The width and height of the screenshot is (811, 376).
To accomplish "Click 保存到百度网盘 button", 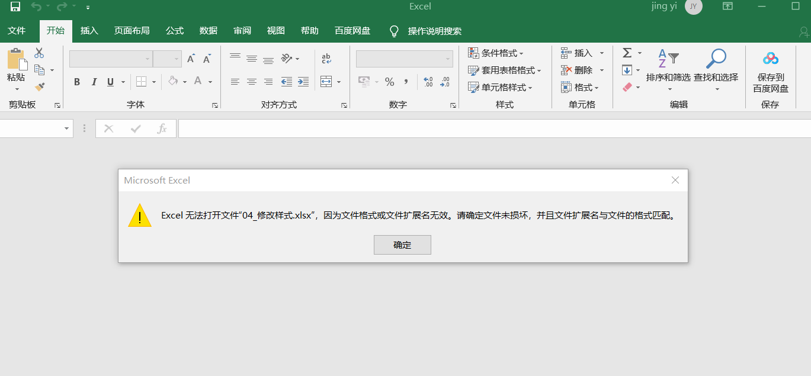I will [771, 72].
